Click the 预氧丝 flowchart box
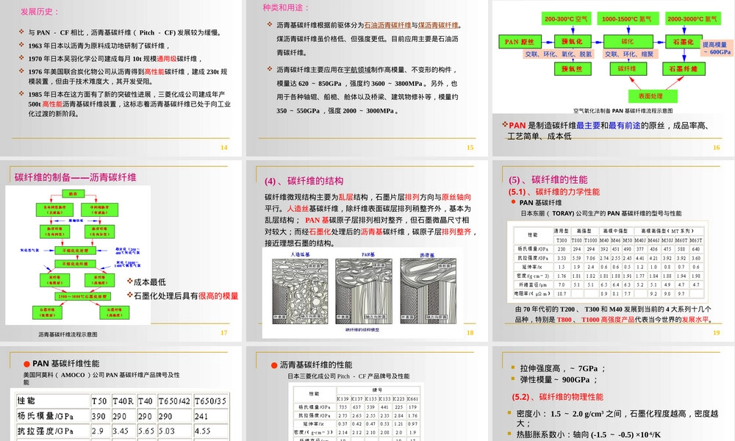 click(573, 69)
